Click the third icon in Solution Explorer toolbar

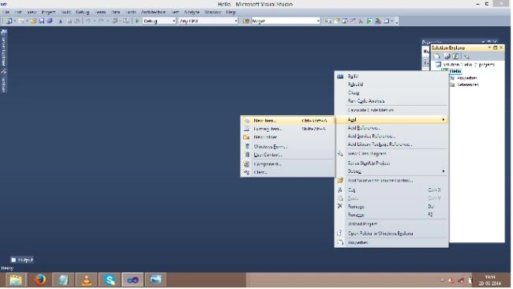pos(455,56)
